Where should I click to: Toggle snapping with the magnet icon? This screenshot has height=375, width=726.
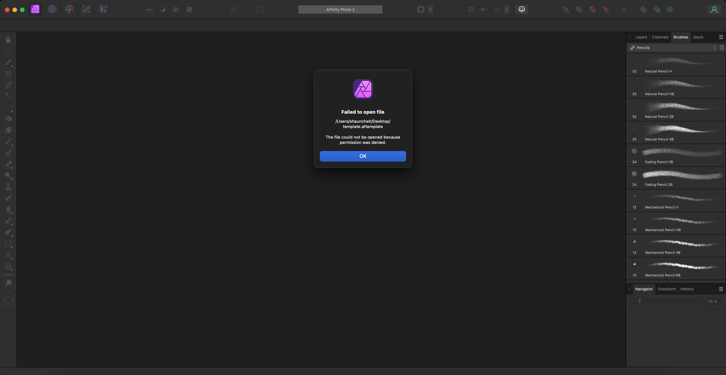pyautogui.click(x=498, y=9)
